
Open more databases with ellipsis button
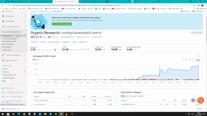(57, 37)
